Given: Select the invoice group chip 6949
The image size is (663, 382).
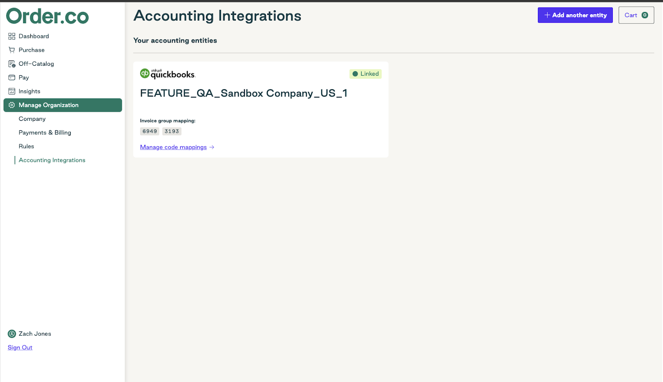Looking at the screenshot, I should pos(149,131).
